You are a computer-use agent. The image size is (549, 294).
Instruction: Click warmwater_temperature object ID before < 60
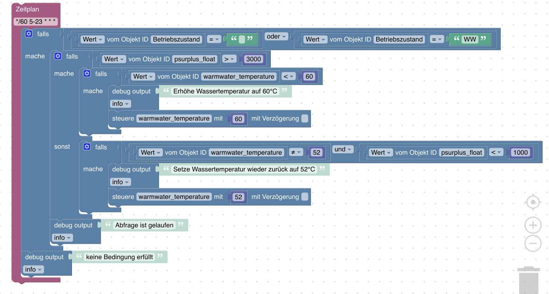(239, 77)
